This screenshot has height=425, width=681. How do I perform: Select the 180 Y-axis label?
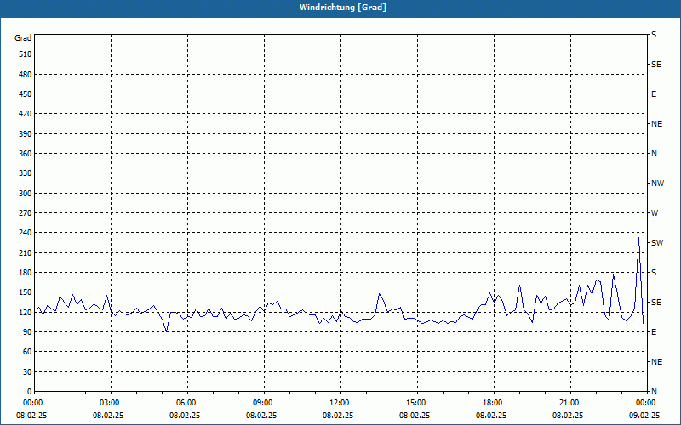(x=26, y=273)
